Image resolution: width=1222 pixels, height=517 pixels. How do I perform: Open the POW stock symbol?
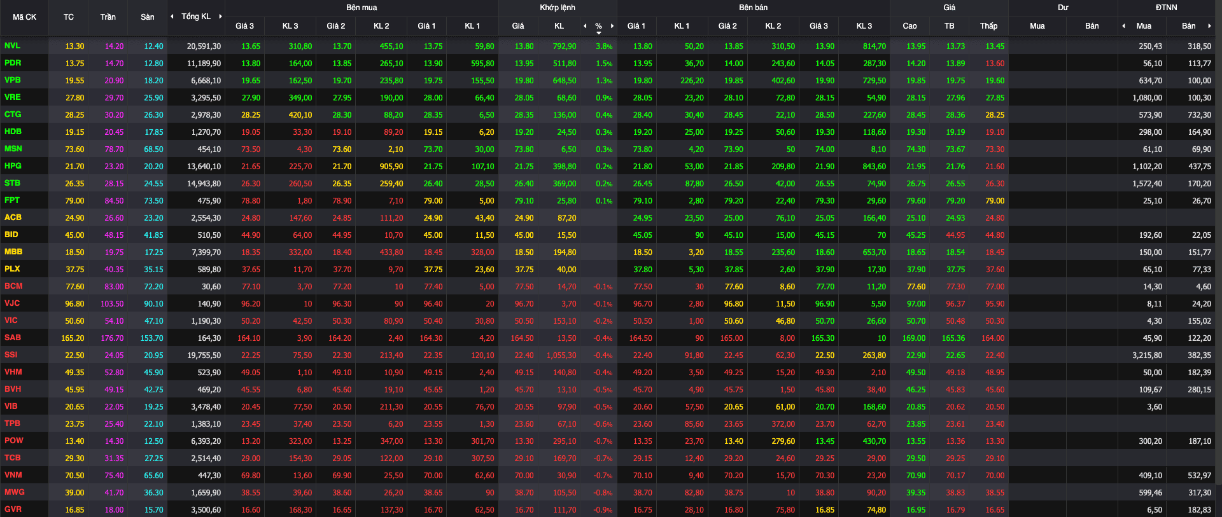(x=13, y=441)
